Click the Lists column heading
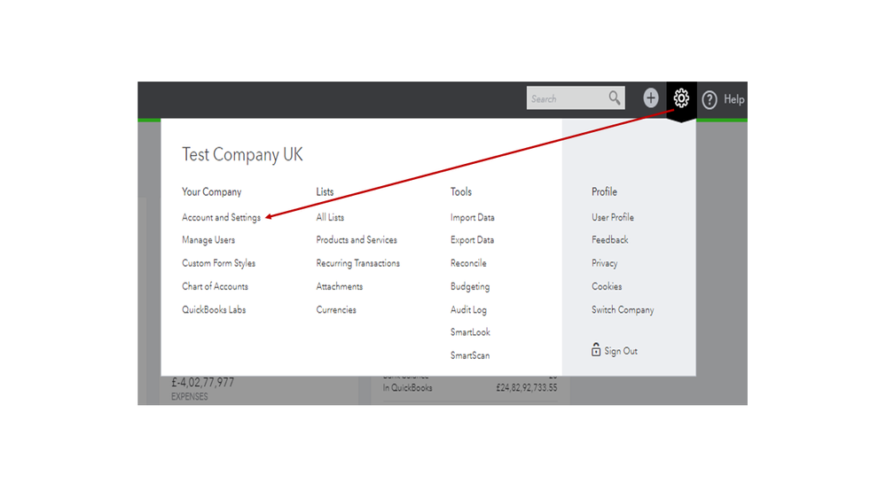Viewport: 886px width, 498px height. [x=325, y=192]
